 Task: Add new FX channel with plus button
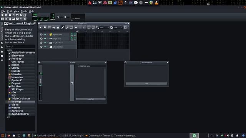point(72,83)
